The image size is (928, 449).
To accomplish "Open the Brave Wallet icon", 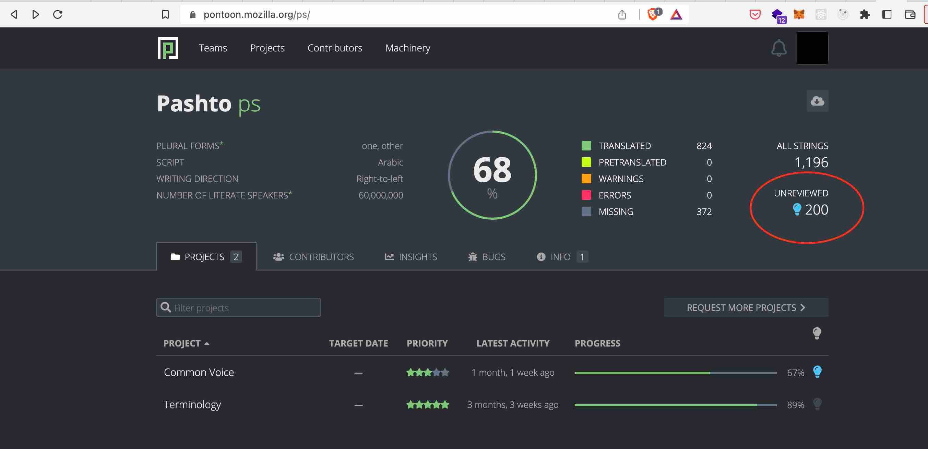I will pos(910,14).
